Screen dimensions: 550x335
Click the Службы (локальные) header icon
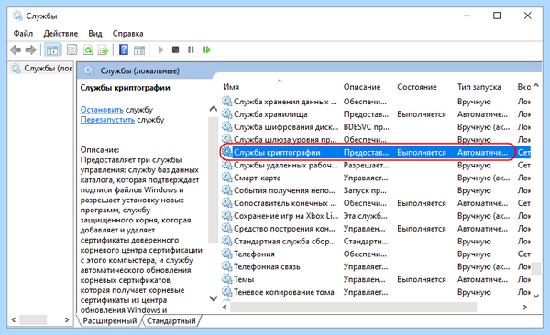click(x=89, y=70)
